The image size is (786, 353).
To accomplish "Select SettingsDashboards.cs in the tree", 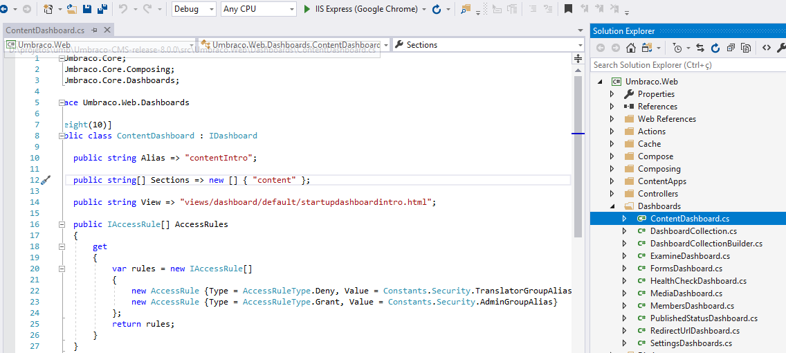I will point(691,343).
